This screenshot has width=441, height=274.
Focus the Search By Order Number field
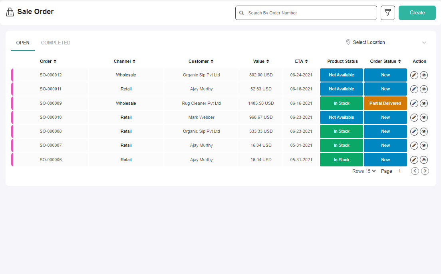click(306, 13)
